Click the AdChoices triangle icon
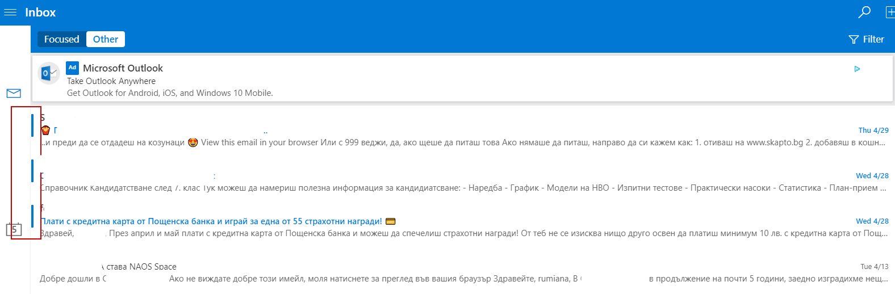This screenshot has width=895, height=294. coord(857,69)
